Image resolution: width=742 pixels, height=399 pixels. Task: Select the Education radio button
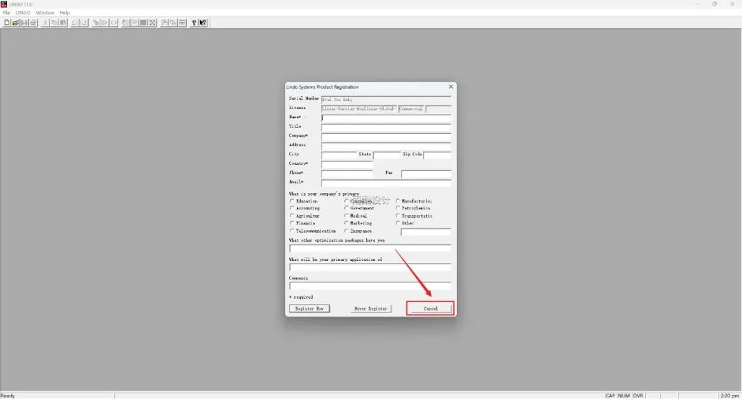[292, 201]
